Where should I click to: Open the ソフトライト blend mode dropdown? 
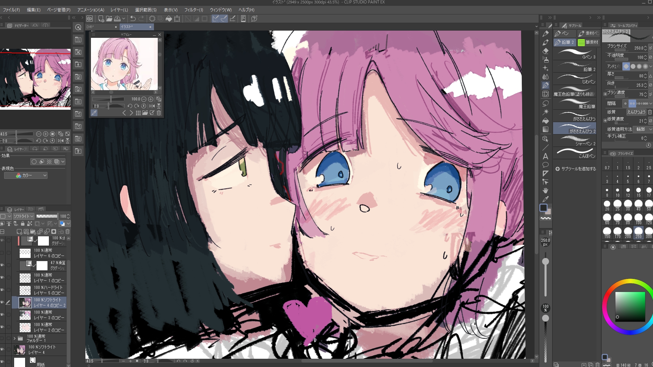coord(23,216)
